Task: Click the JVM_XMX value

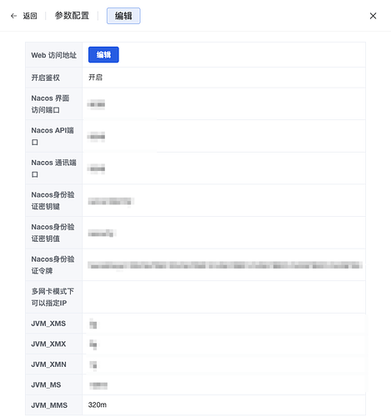Action: tap(93, 344)
